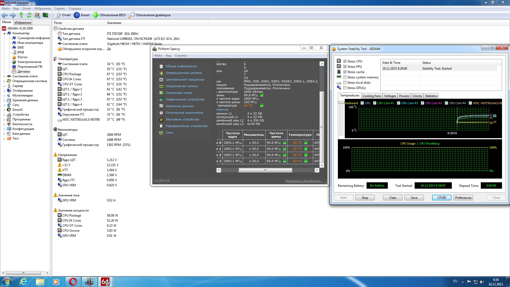This screenshot has width=510, height=287.
Task: Uncheck the Stress CPU checkbox
Action: [345, 61]
